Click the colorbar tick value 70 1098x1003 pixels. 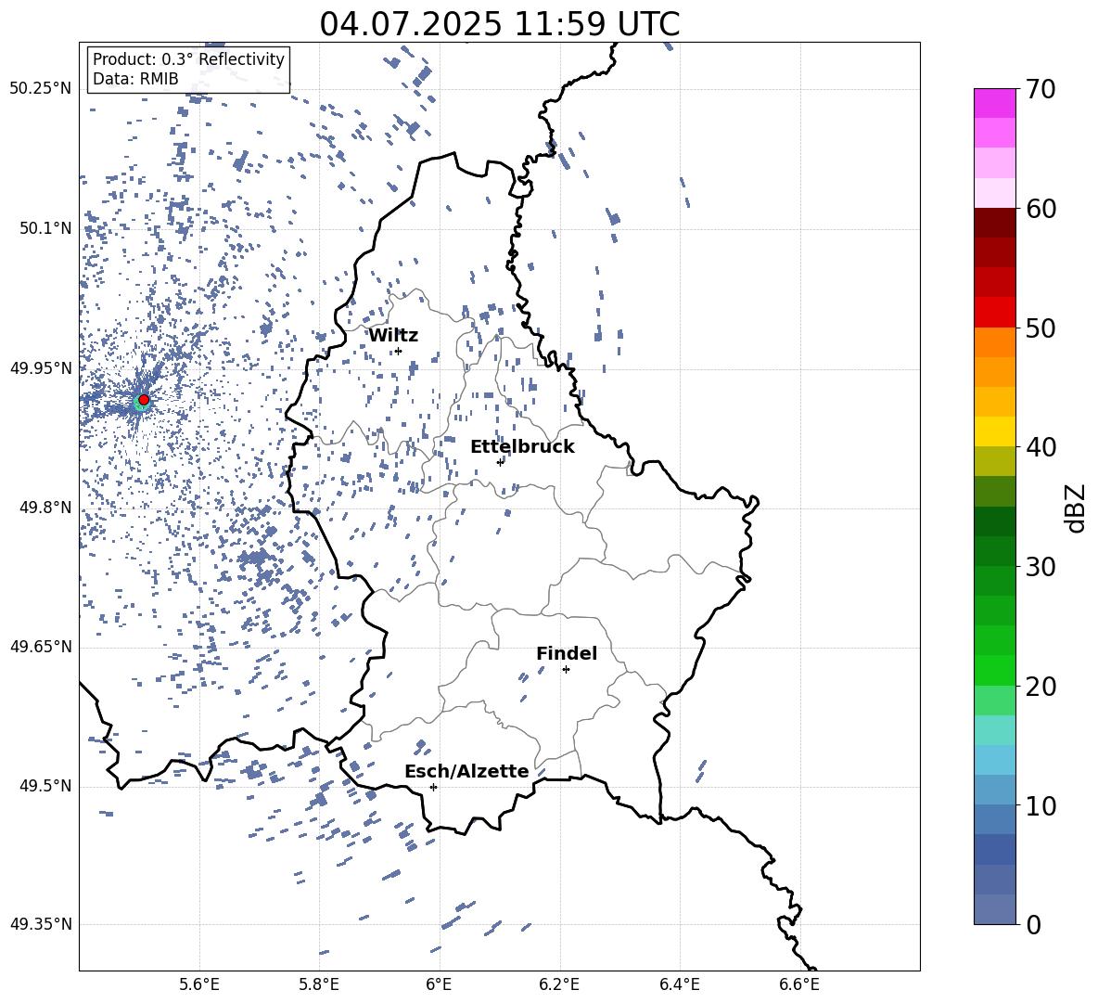(x=1041, y=90)
